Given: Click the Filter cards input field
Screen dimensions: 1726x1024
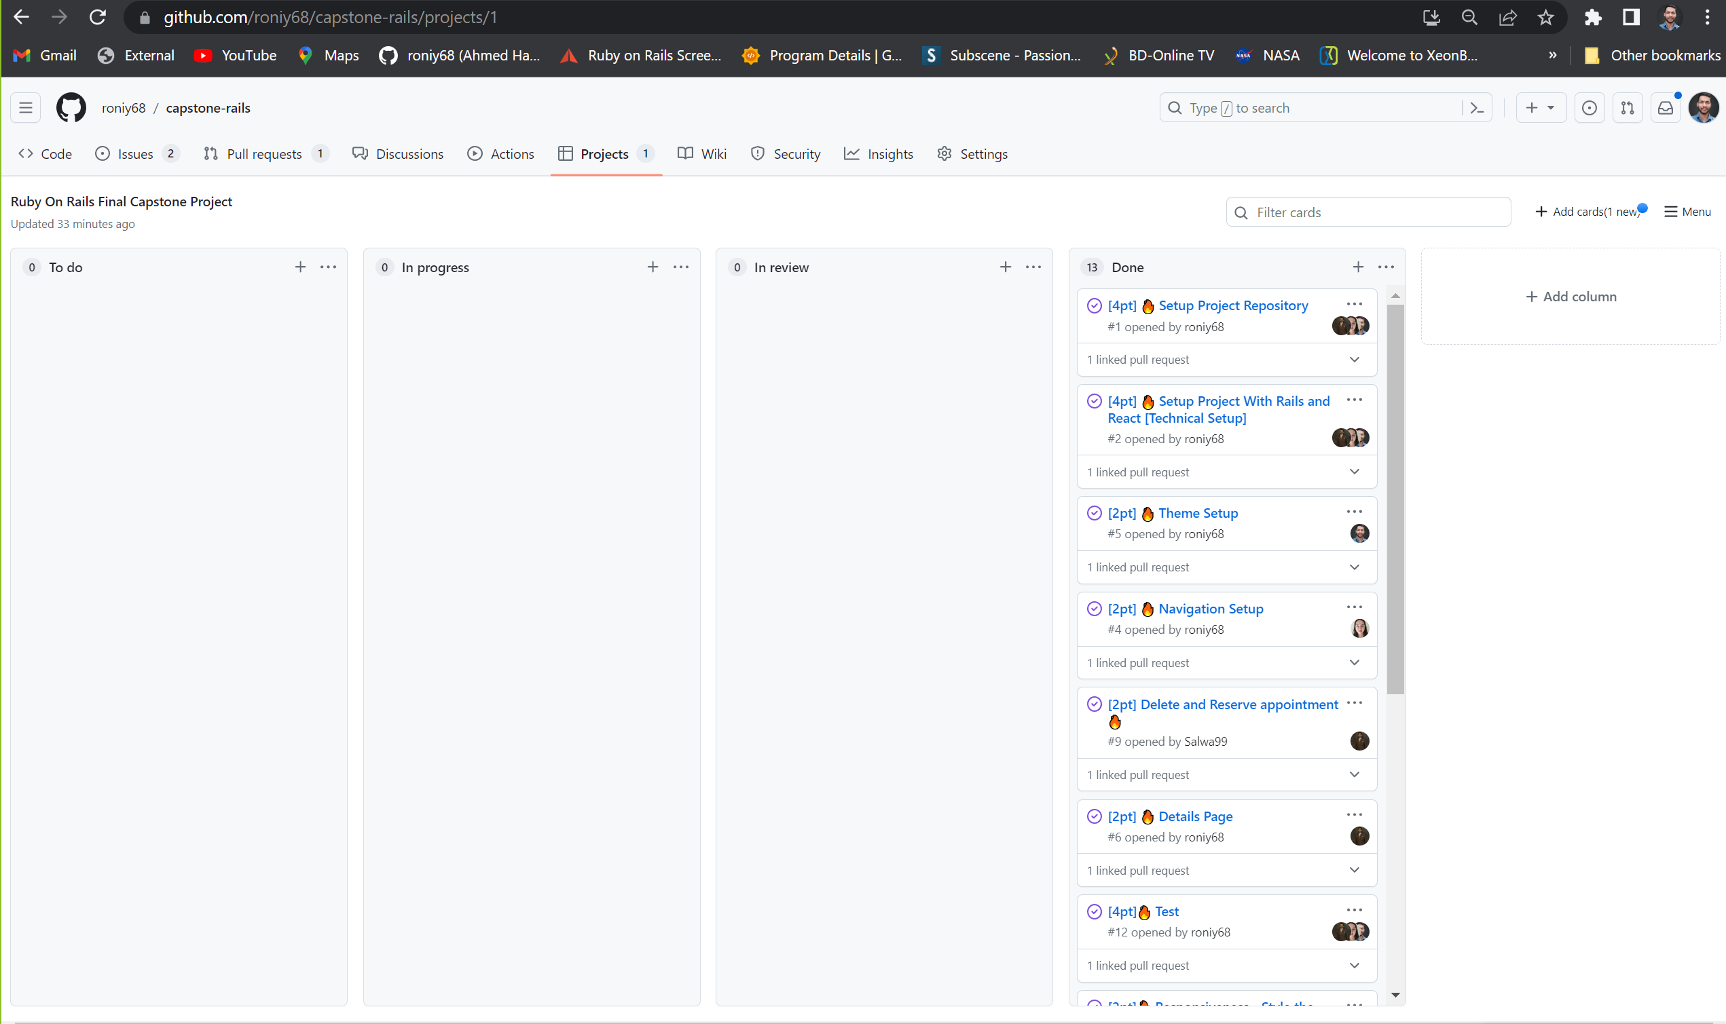Looking at the screenshot, I should [1368, 212].
